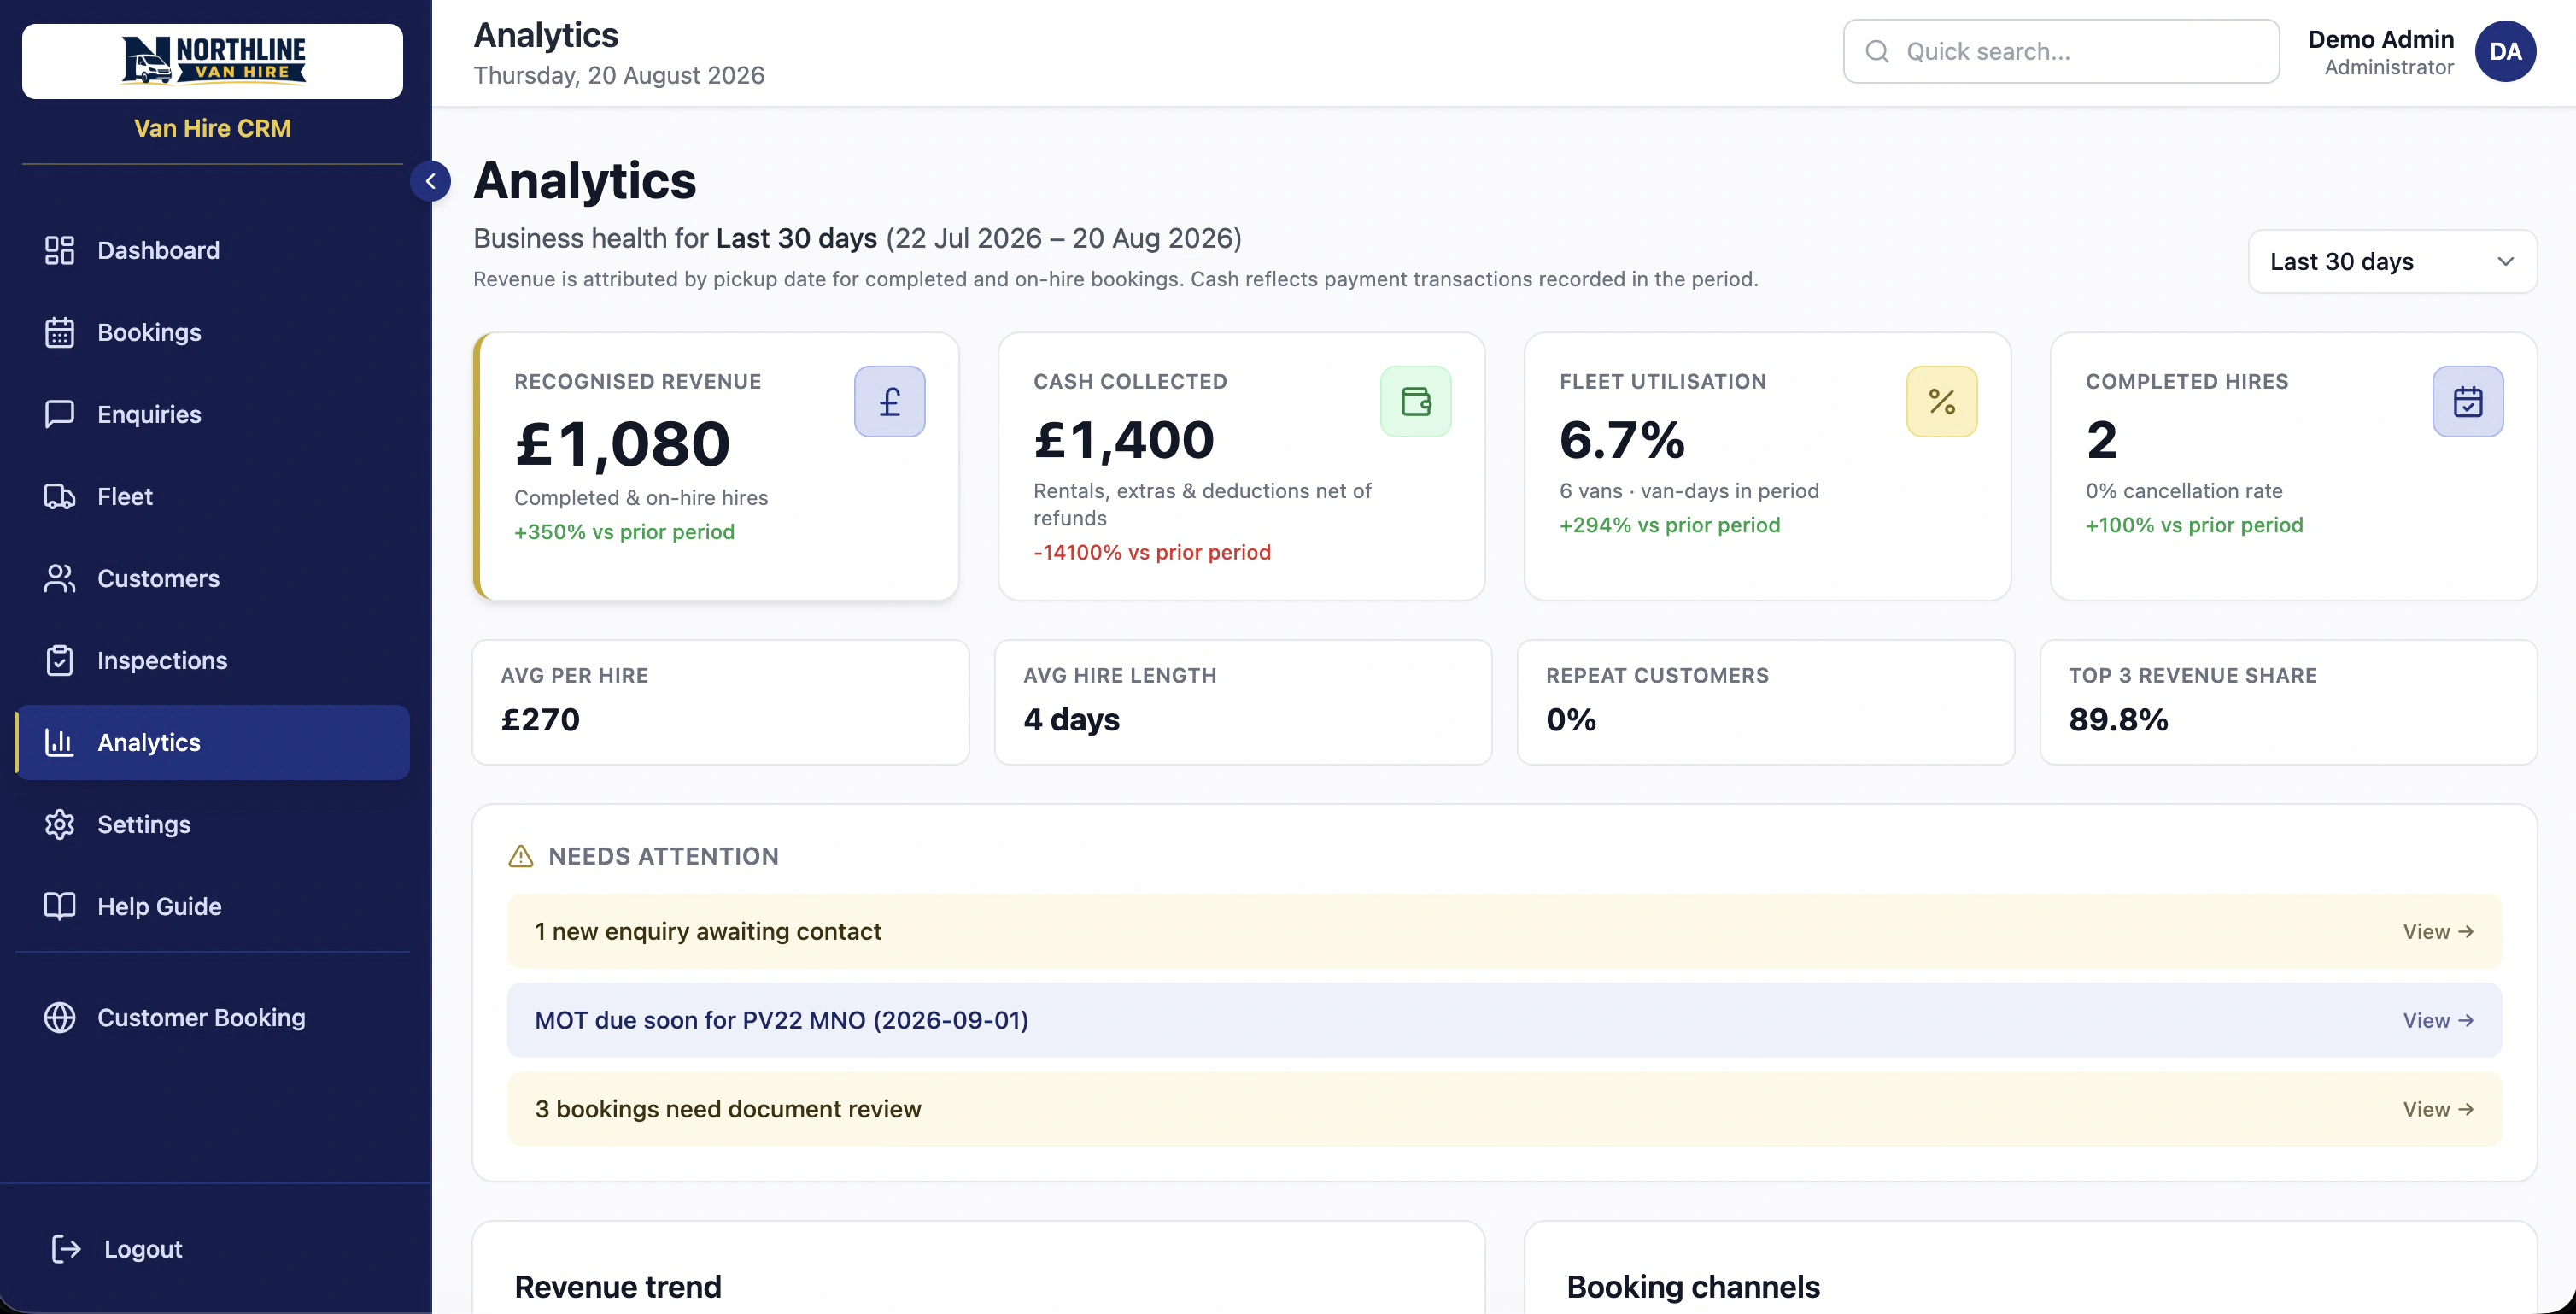The height and width of the screenshot is (1314, 2576).
Task: Click the Completed Hires calendar-check icon
Action: coord(2467,401)
